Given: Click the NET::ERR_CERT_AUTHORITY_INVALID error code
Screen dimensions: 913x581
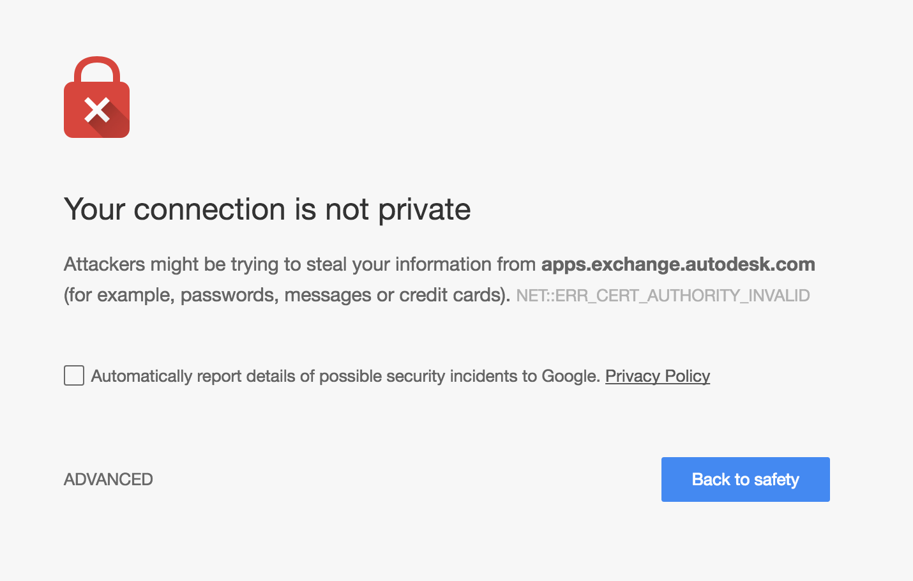Looking at the screenshot, I should pos(663,296).
